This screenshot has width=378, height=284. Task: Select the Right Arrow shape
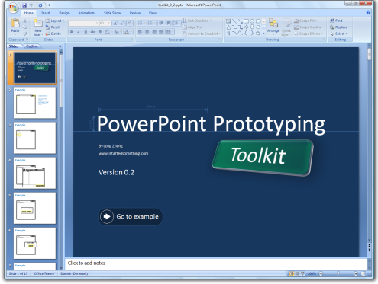[246, 27]
